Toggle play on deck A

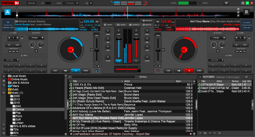(76, 71)
